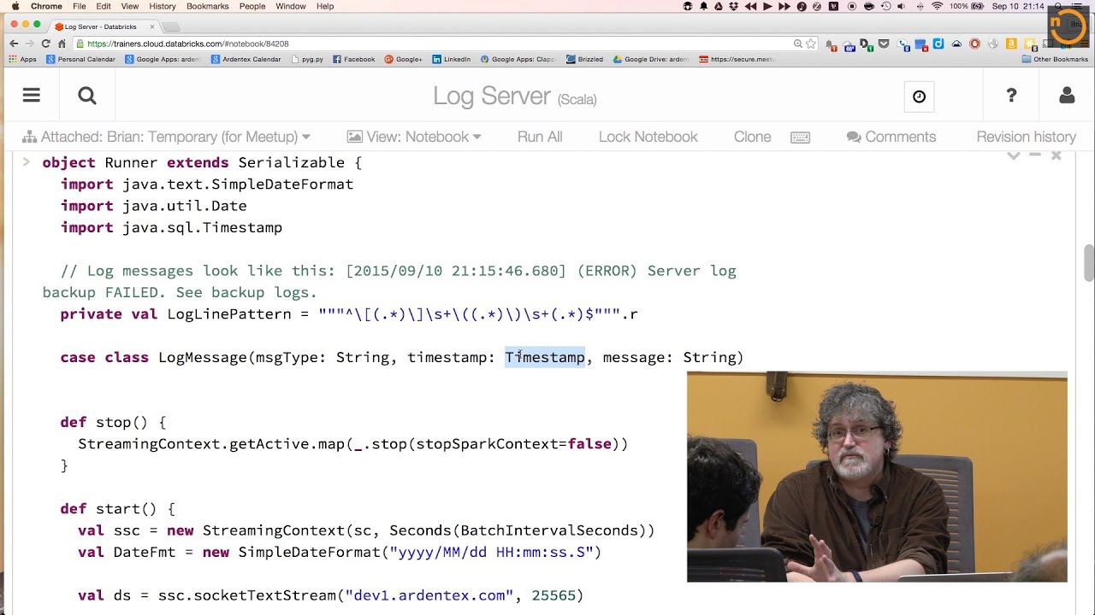The image size is (1095, 615).
Task: Clone the notebook
Action: click(753, 137)
